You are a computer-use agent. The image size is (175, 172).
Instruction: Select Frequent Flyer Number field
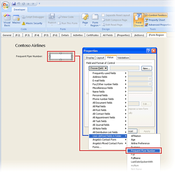143,151
